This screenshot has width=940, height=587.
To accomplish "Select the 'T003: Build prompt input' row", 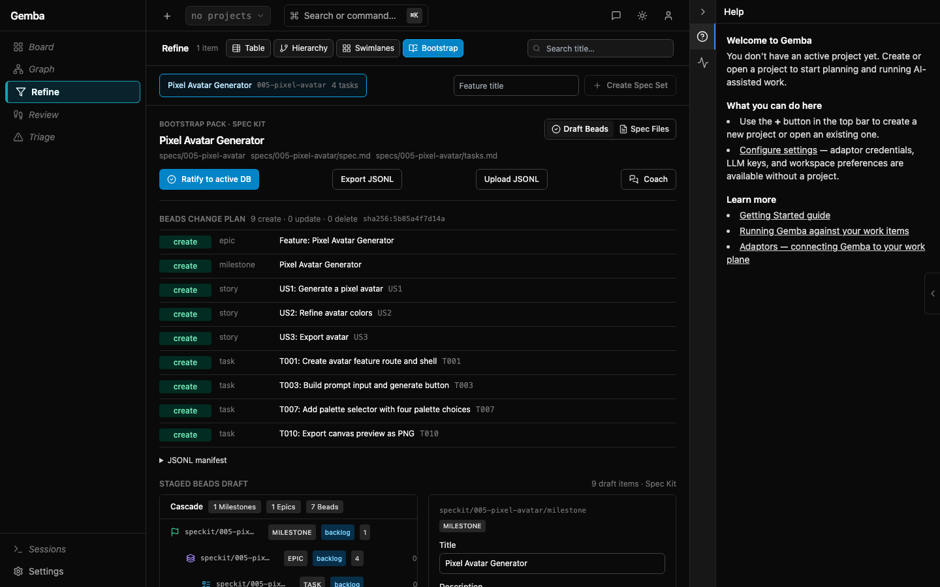I will pos(418,386).
